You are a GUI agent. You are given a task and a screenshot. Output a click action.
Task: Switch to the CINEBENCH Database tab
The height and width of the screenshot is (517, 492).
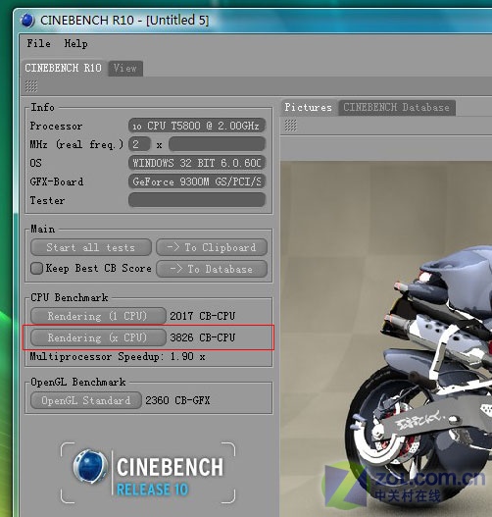coord(397,108)
